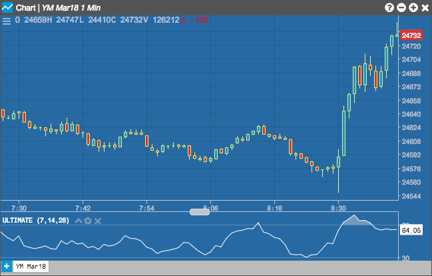Viewport: 432px width, 276px height.
Task: Select the YM Mar18 tab
Action: [31, 267]
